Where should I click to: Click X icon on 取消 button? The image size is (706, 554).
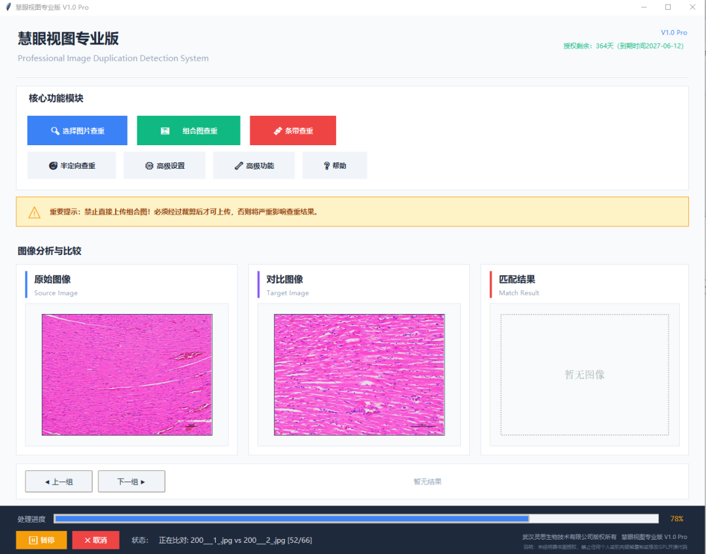(x=88, y=540)
